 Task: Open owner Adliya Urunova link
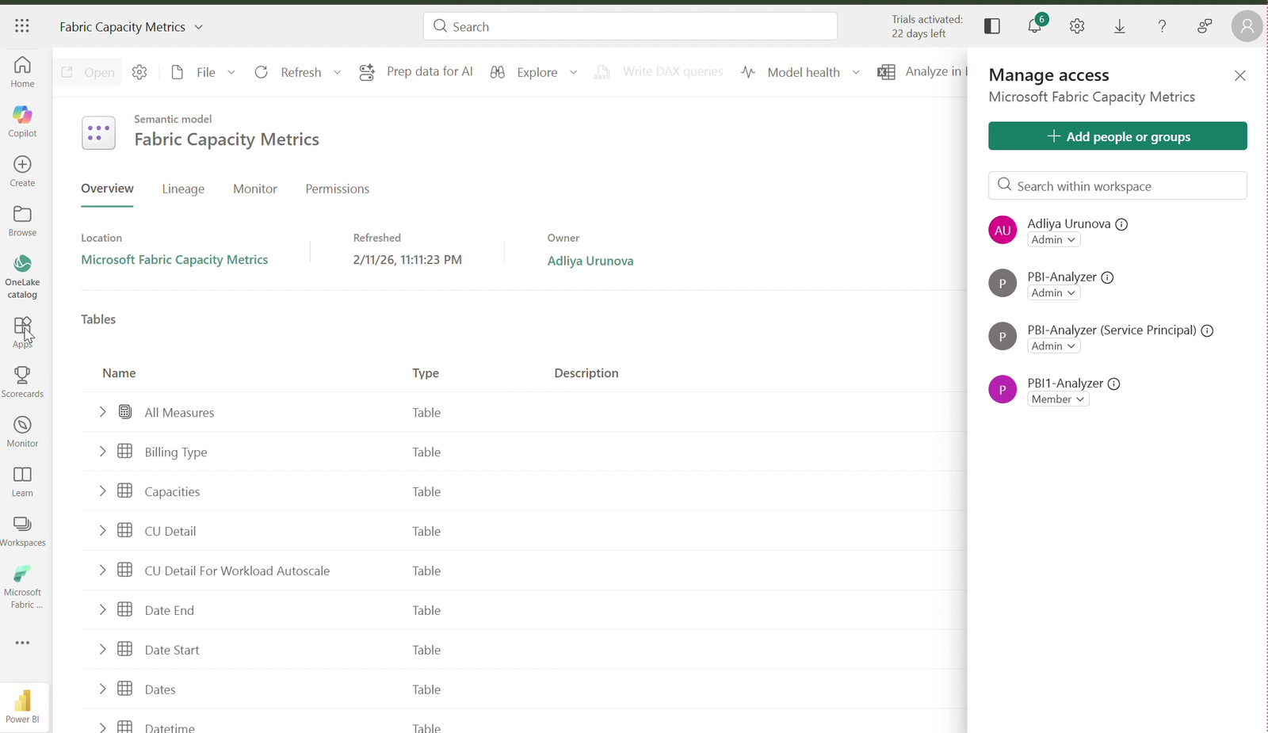click(590, 261)
